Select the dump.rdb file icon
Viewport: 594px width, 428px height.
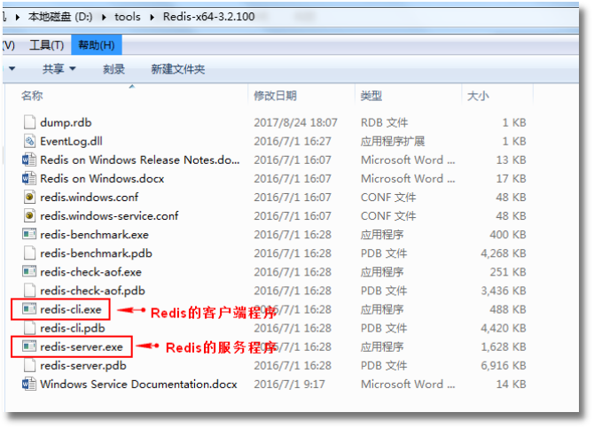pyautogui.click(x=29, y=122)
